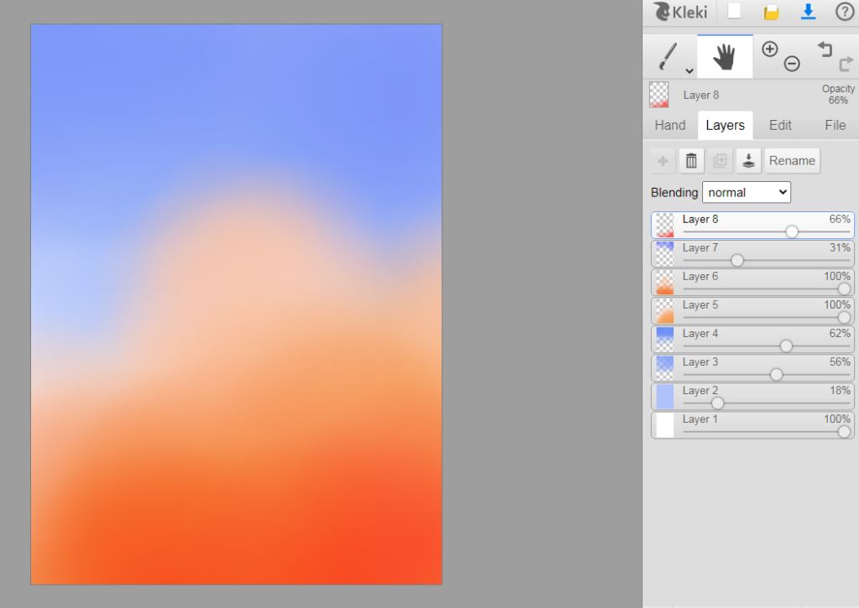Click the Rename button
This screenshot has width=859, height=608.
(x=792, y=161)
